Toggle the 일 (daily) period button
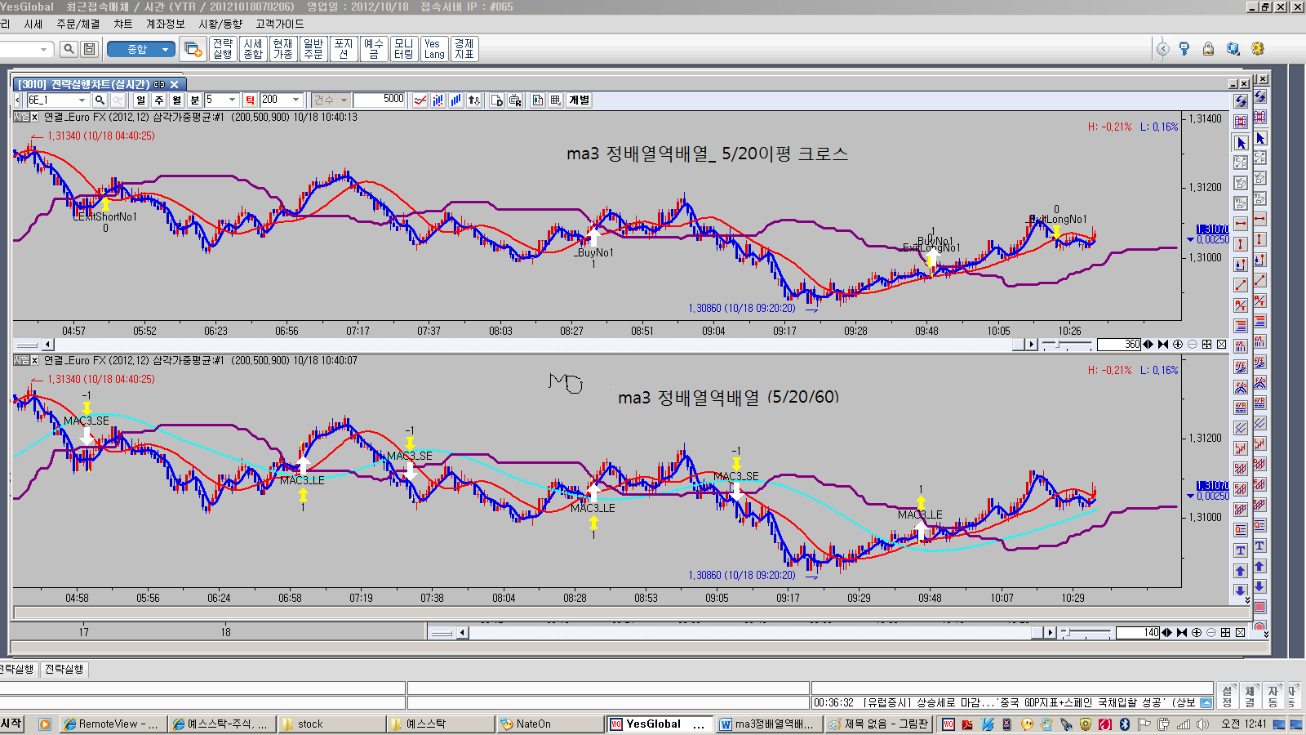The image size is (1306, 735). pyautogui.click(x=140, y=100)
